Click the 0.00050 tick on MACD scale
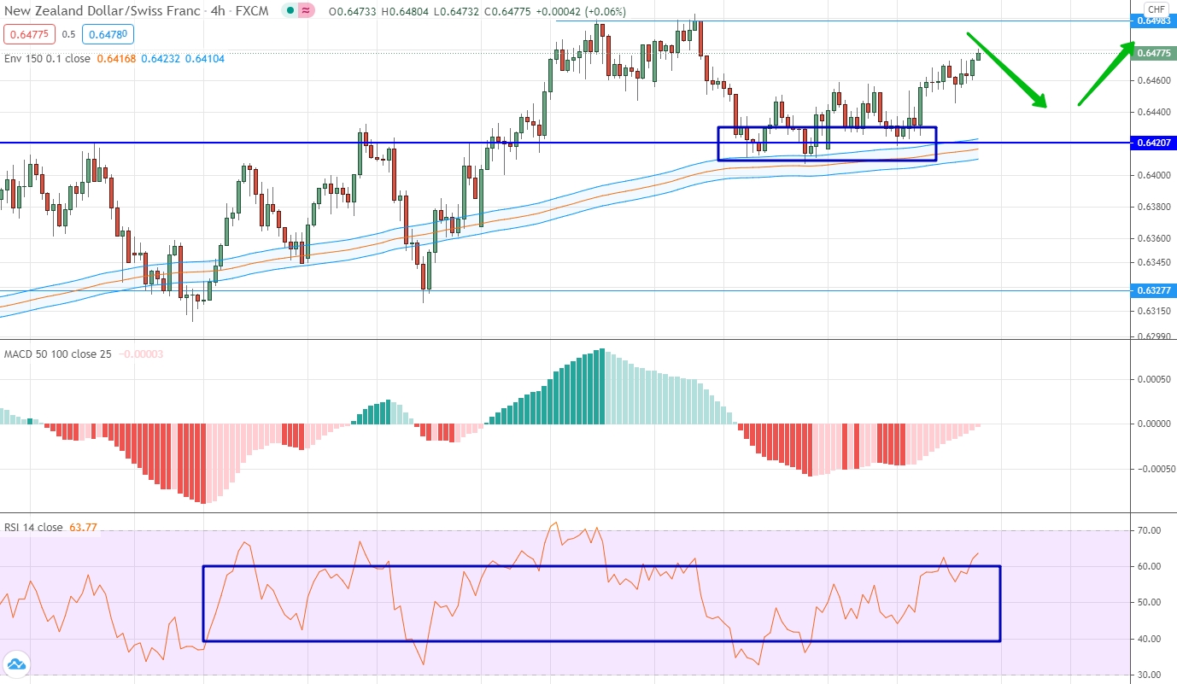The image size is (1177, 684). click(x=1154, y=379)
